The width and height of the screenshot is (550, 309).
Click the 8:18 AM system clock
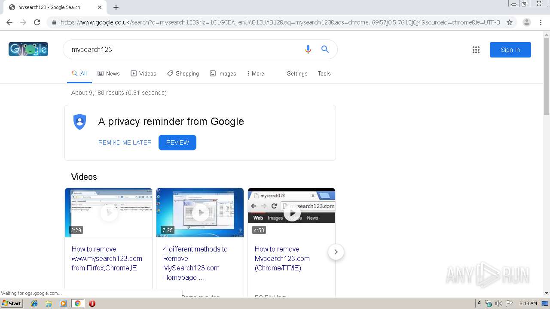coord(528,303)
